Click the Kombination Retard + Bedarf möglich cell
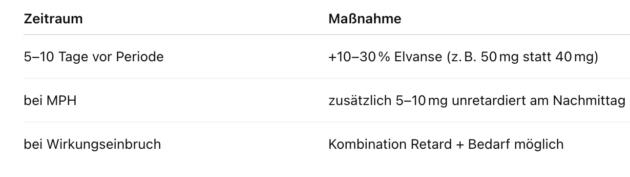The image size is (630, 177). pyautogui.click(x=445, y=144)
